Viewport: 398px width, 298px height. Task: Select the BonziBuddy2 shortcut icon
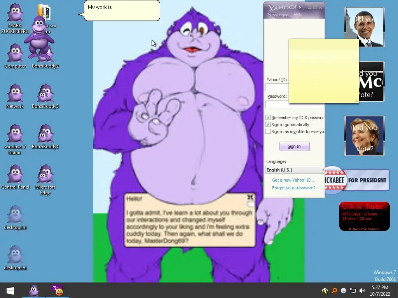[45, 56]
